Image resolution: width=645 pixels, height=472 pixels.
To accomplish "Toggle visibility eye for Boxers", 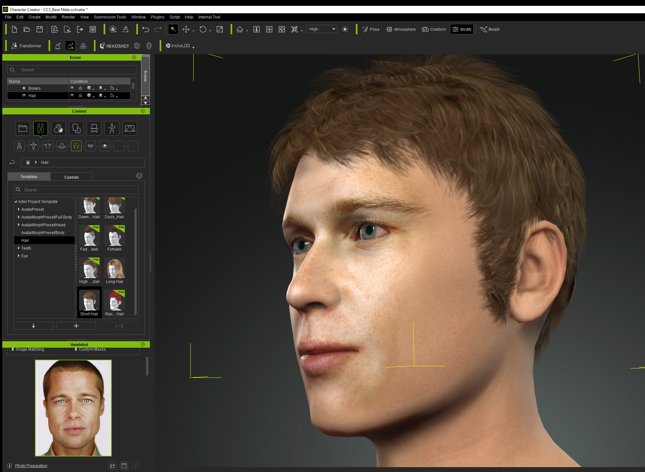I will tap(72, 88).
